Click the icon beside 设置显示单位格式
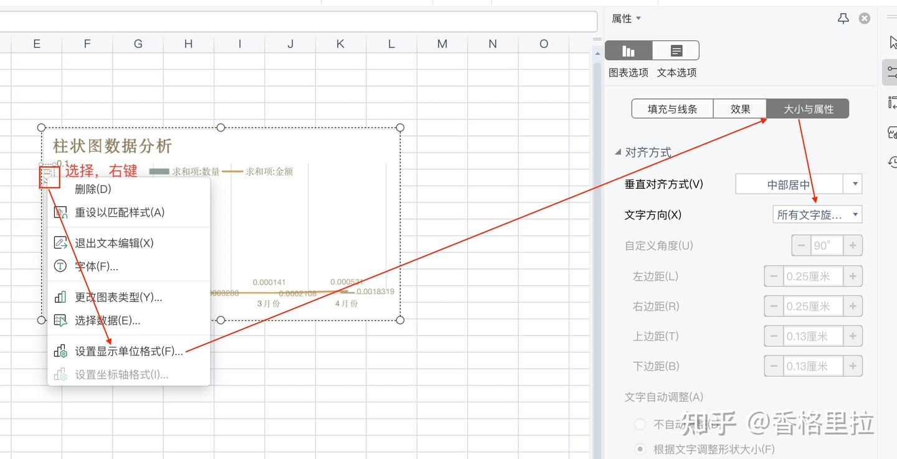This screenshot has width=897, height=459. pyautogui.click(x=60, y=351)
